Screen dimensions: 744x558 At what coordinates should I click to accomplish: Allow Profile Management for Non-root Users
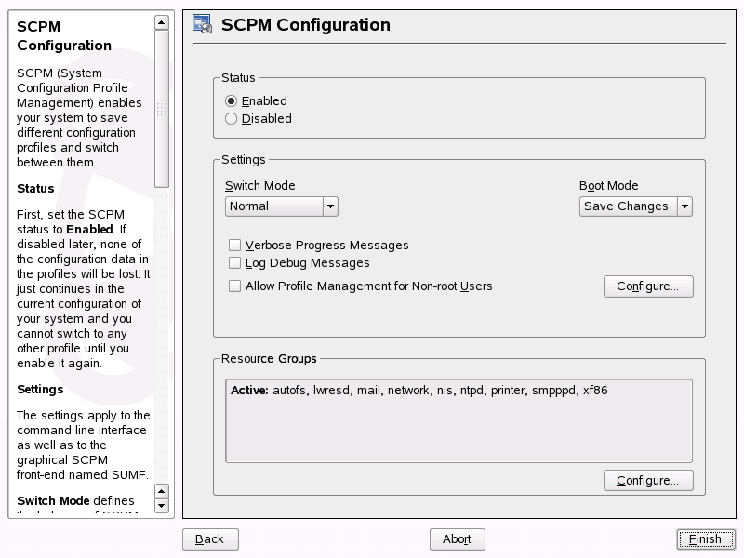(x=235, y=286)
